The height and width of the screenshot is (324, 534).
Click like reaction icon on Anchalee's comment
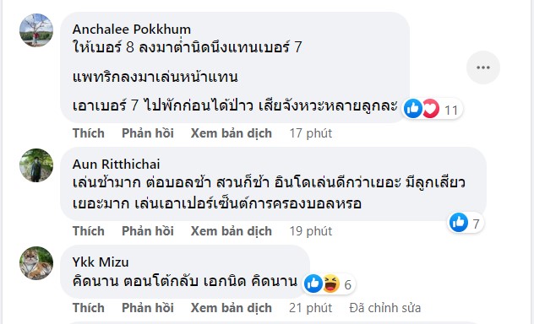pyautogui.click(x=413, y=109)
